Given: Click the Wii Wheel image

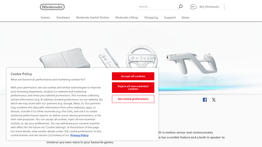Looking at the screenshot, I should (142, 57).
